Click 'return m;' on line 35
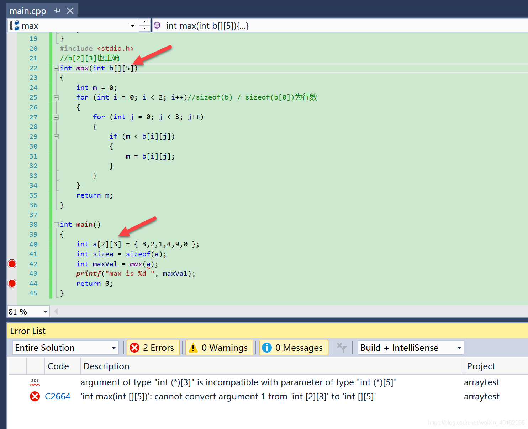 [94, 195]
